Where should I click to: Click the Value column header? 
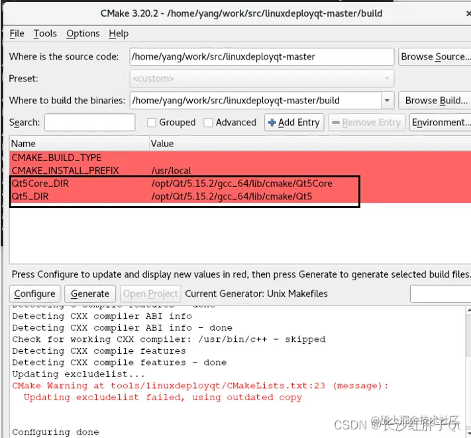pyautogui.click(x=310, y=144)
